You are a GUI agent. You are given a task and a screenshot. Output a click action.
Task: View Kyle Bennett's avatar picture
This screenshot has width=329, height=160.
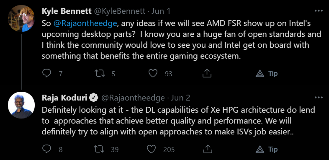pyautogui.click(x=21, y=18)
